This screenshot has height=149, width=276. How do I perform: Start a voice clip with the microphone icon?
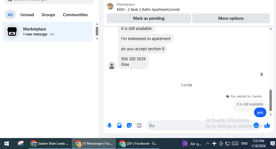pyautogui.click(x=110, y=125)
